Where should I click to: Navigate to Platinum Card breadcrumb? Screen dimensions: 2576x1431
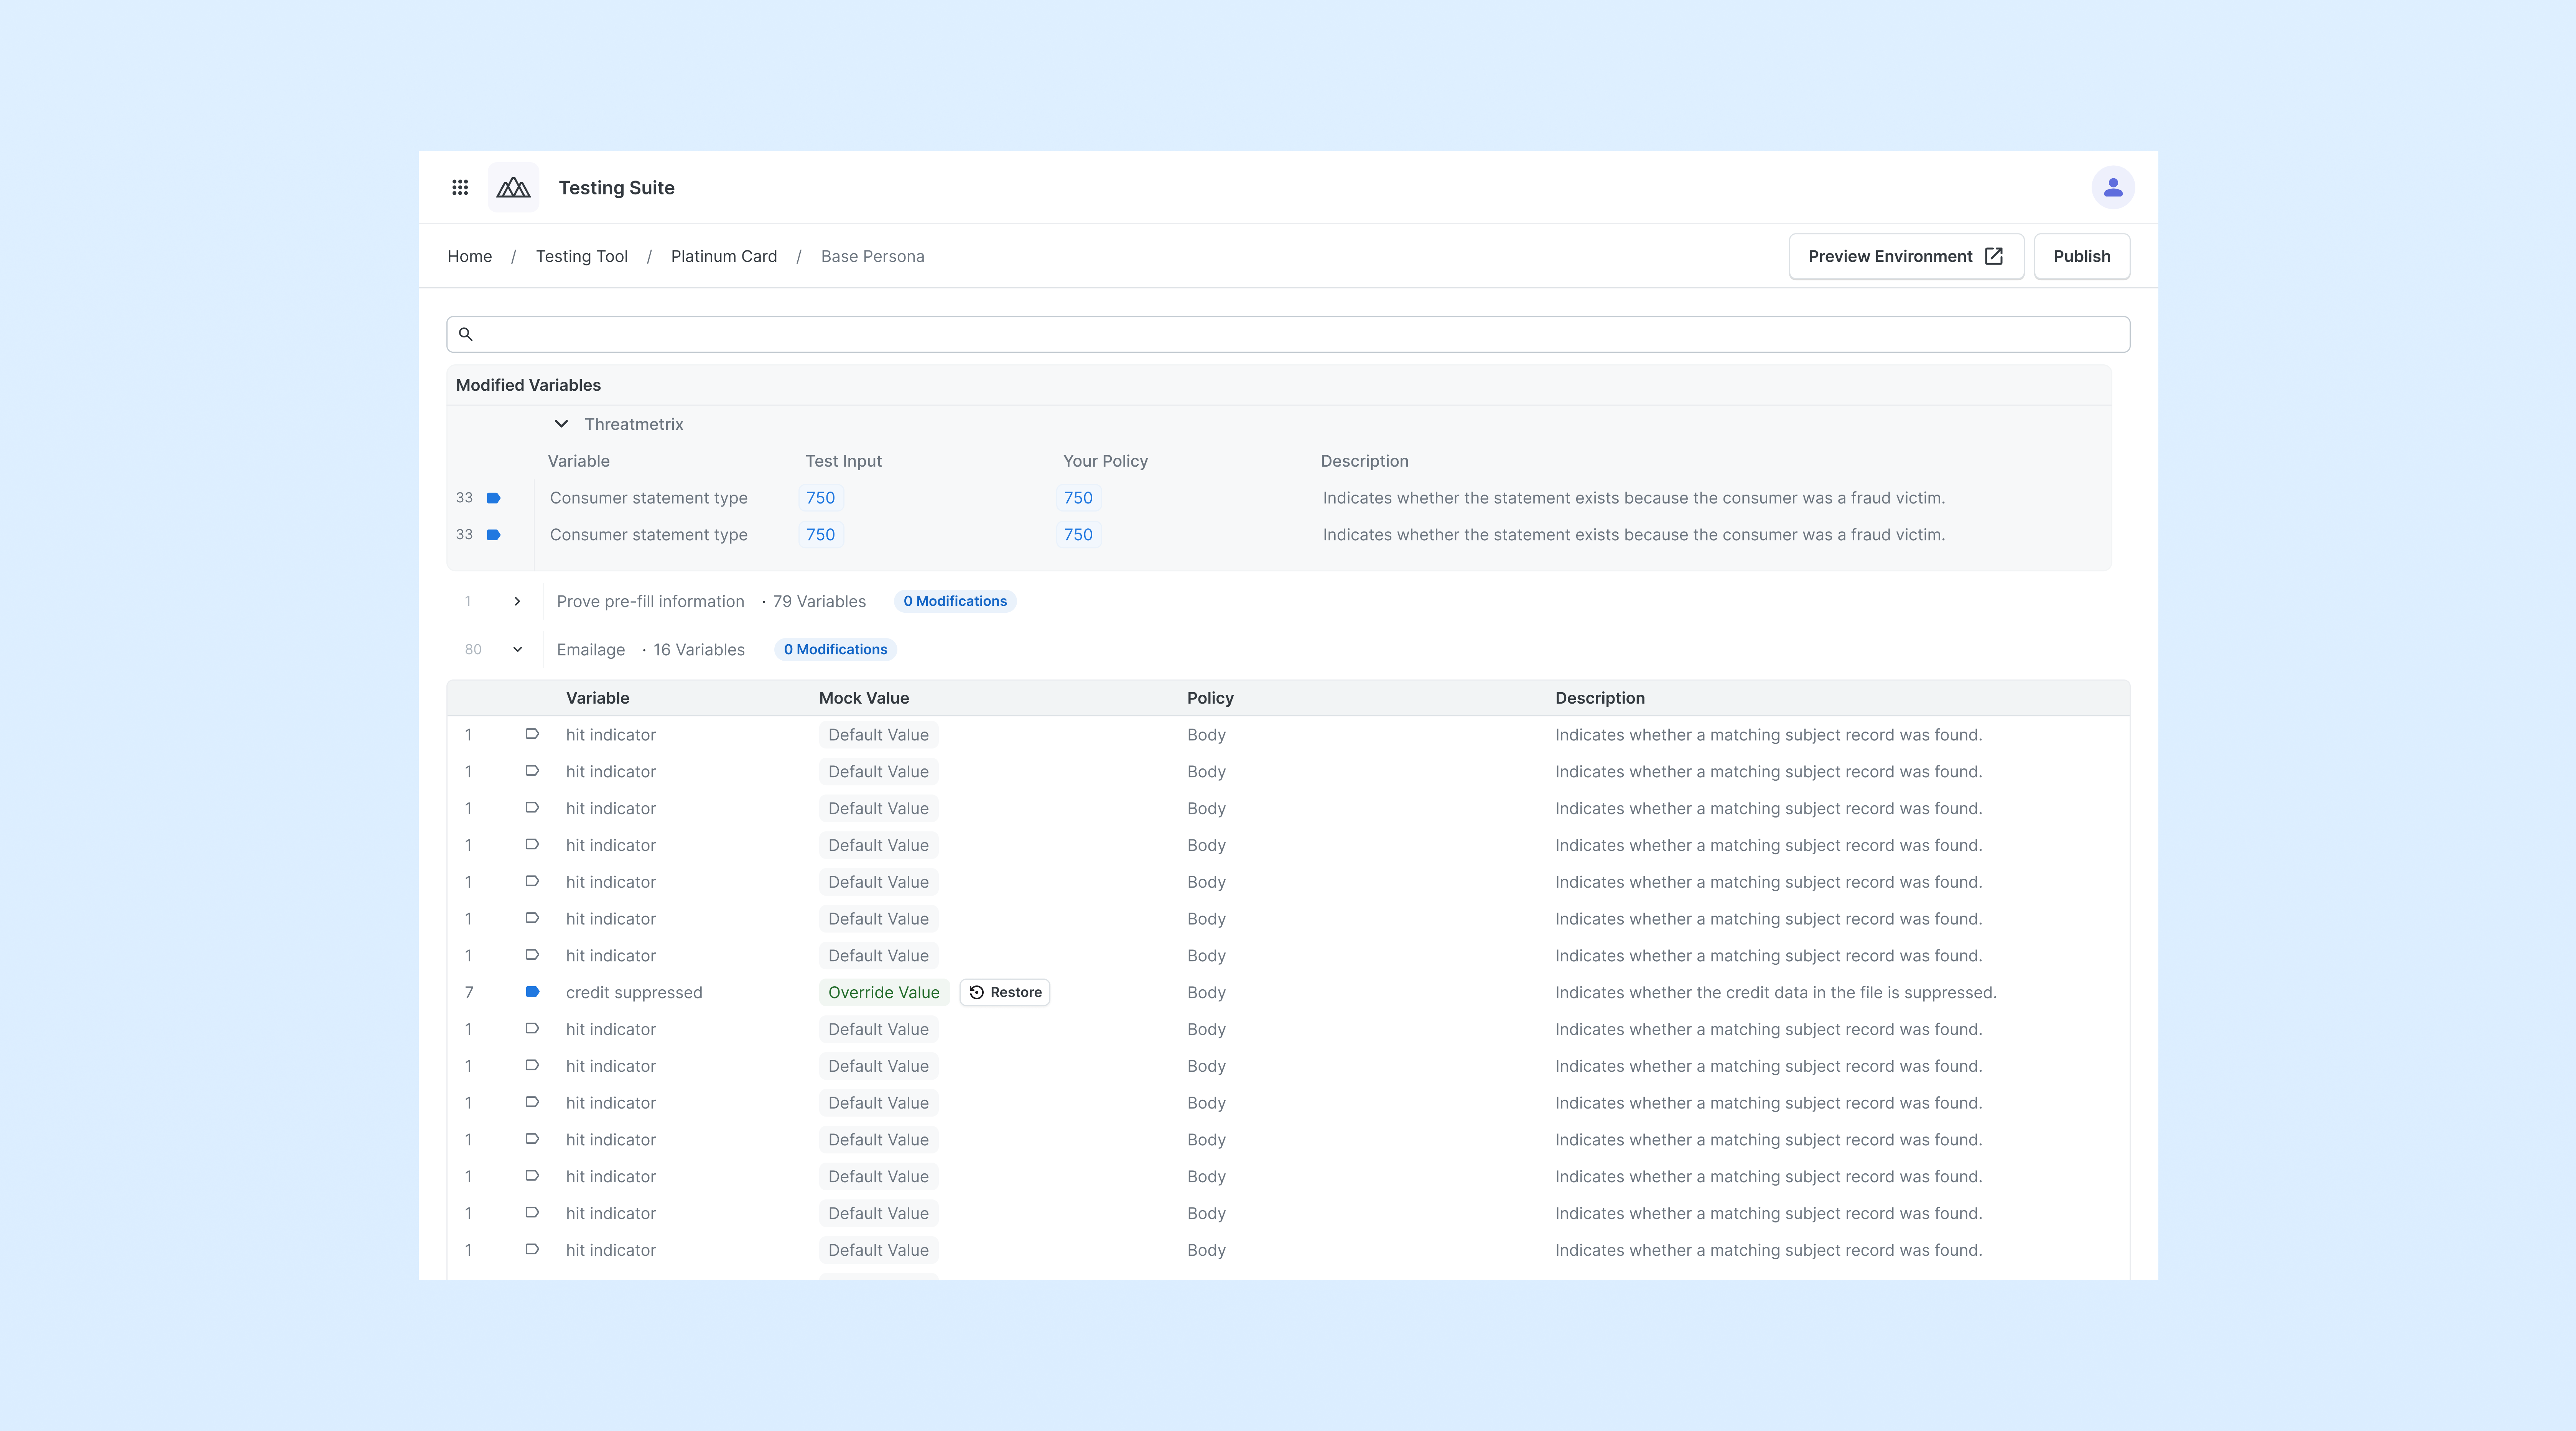click(x=723, y=256)
